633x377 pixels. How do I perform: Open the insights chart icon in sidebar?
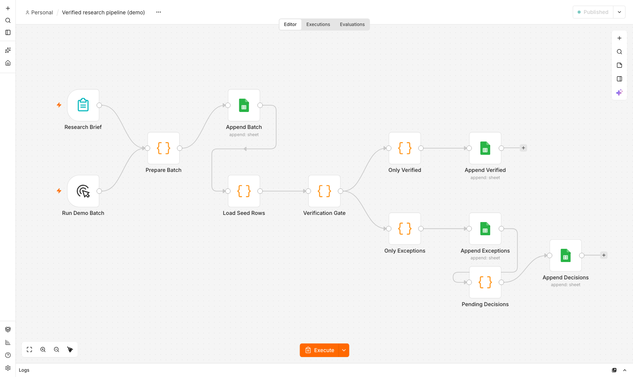(8, 342)
